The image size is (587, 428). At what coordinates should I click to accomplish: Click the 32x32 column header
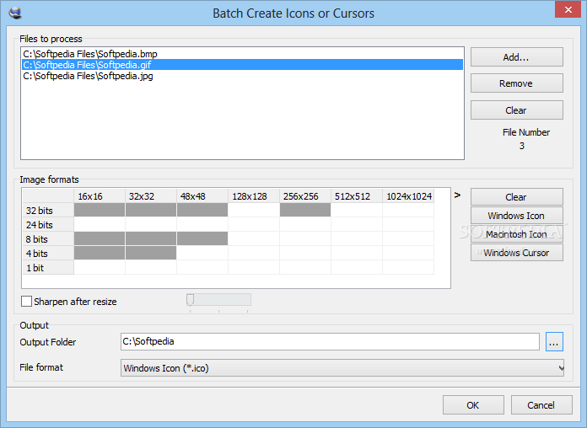coord(151,196)
